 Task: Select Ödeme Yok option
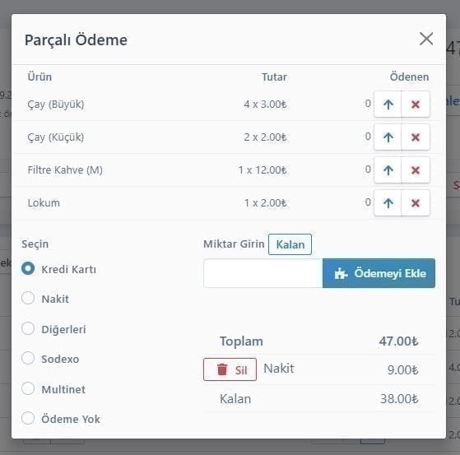pos(28,418)
